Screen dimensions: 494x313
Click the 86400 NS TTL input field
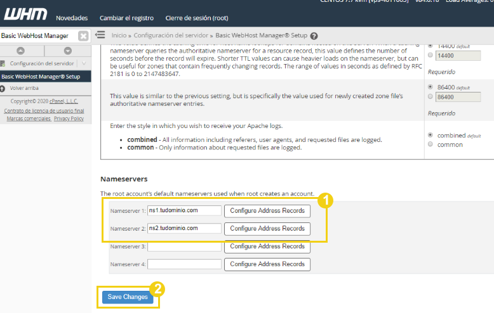point(458,97)
